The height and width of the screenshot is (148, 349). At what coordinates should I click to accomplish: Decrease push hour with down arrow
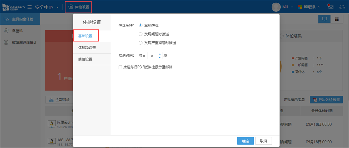point(159,58)
